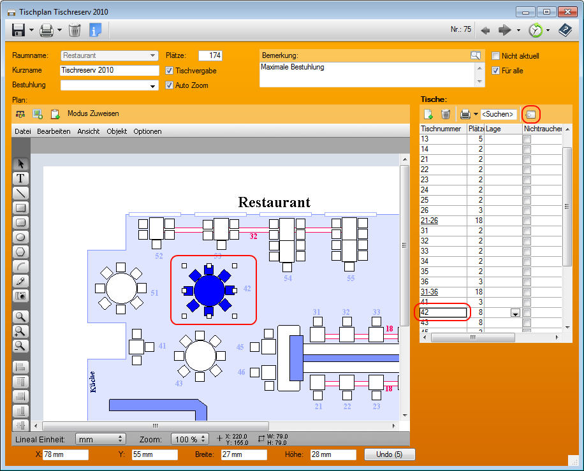Open the Bestuhlung dropdown

(x=153, y=86)
